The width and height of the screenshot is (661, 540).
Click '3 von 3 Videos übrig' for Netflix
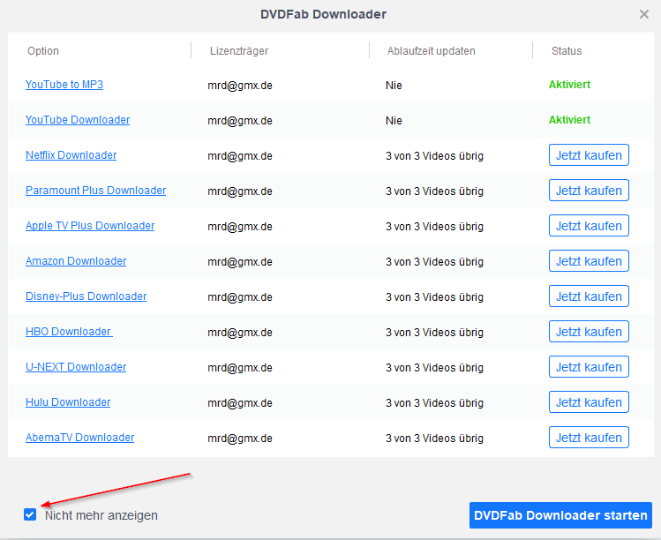coord(434,156)
